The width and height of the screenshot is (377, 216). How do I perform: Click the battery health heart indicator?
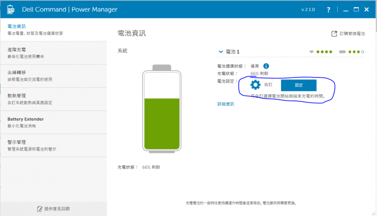coord(312,52)
